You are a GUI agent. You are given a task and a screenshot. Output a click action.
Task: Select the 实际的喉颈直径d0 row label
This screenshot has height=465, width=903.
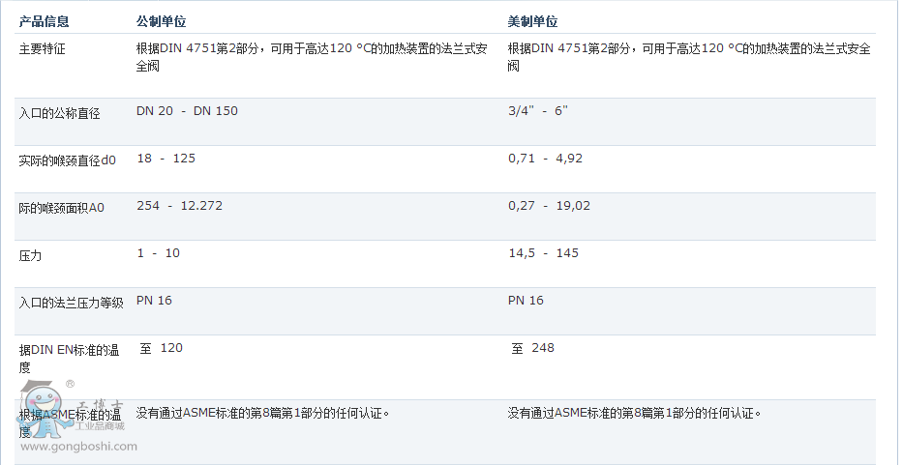[x=67, y=160]
